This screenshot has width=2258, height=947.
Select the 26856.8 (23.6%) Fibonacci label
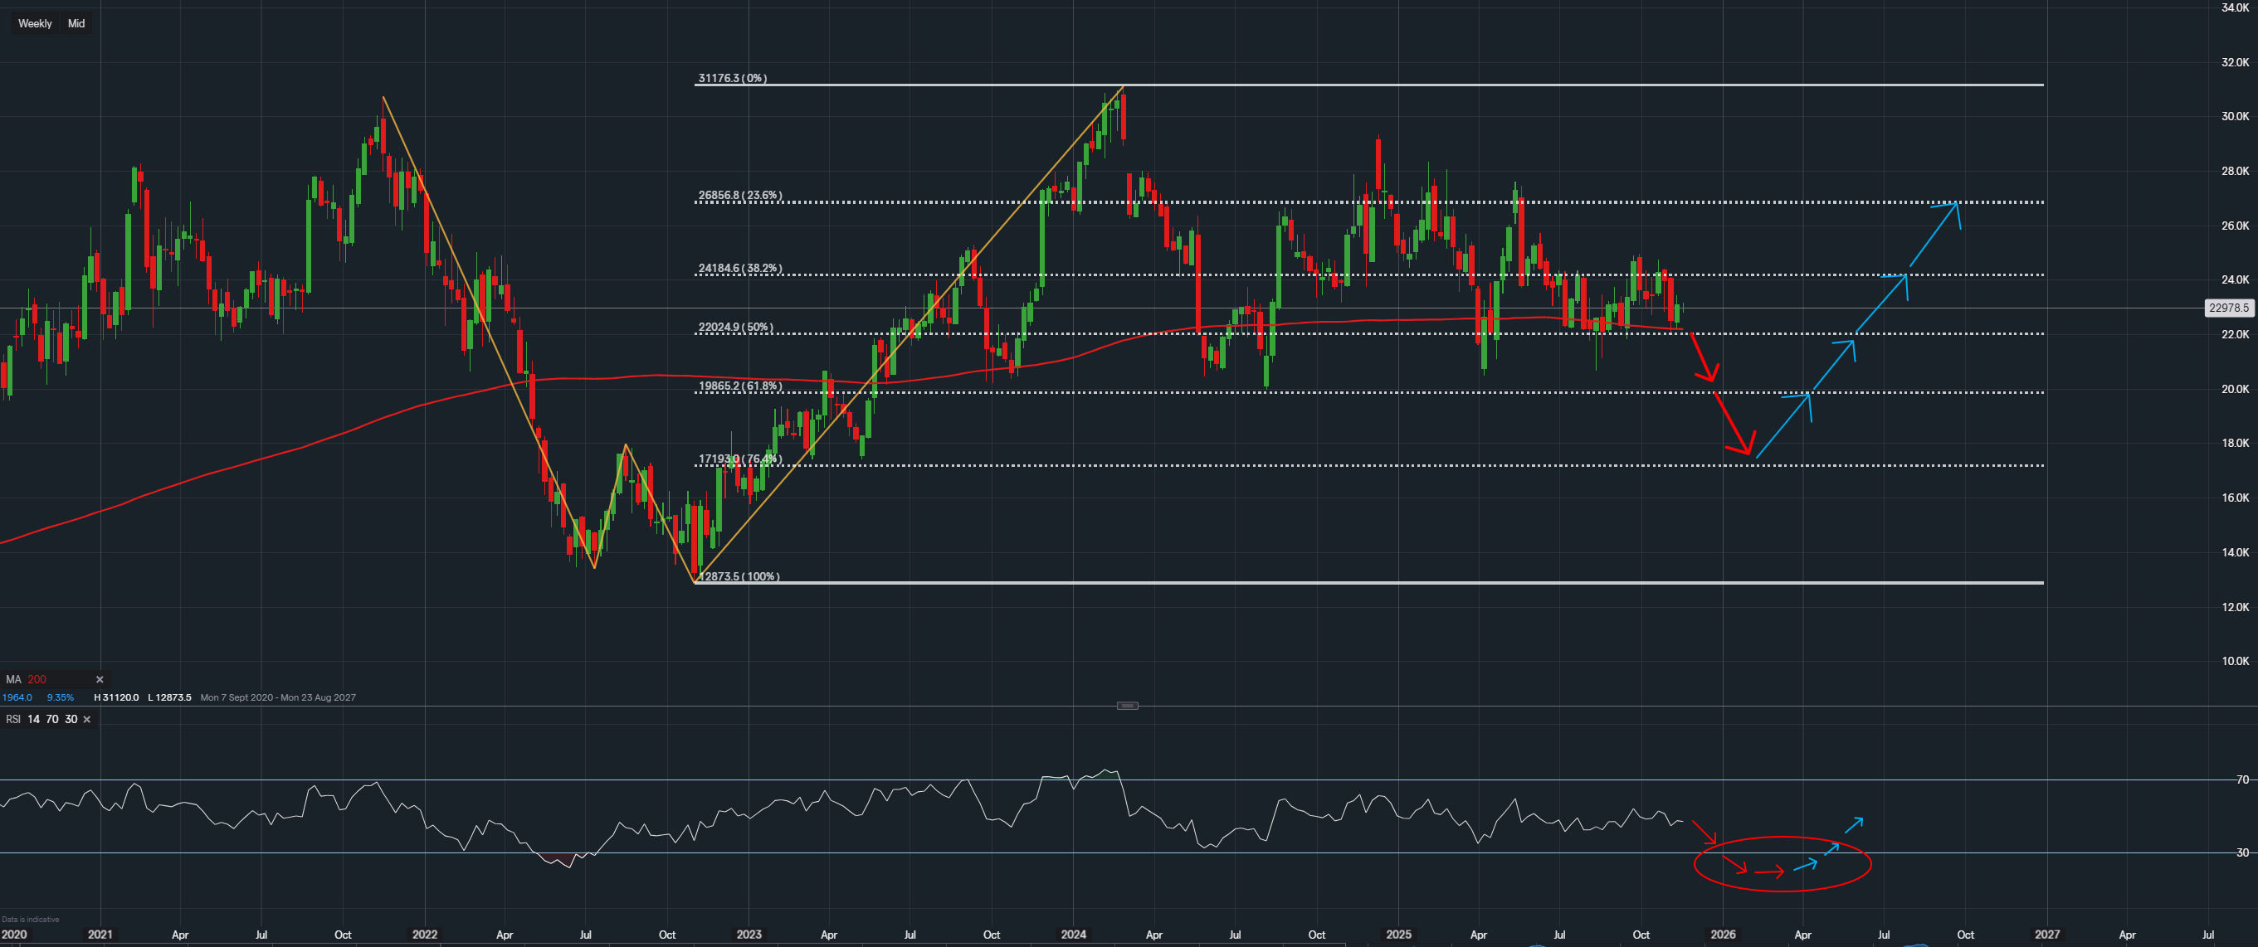(x=740, y=196)
